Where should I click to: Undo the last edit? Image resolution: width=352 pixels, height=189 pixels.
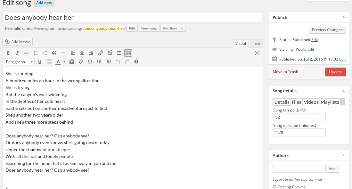118,62
